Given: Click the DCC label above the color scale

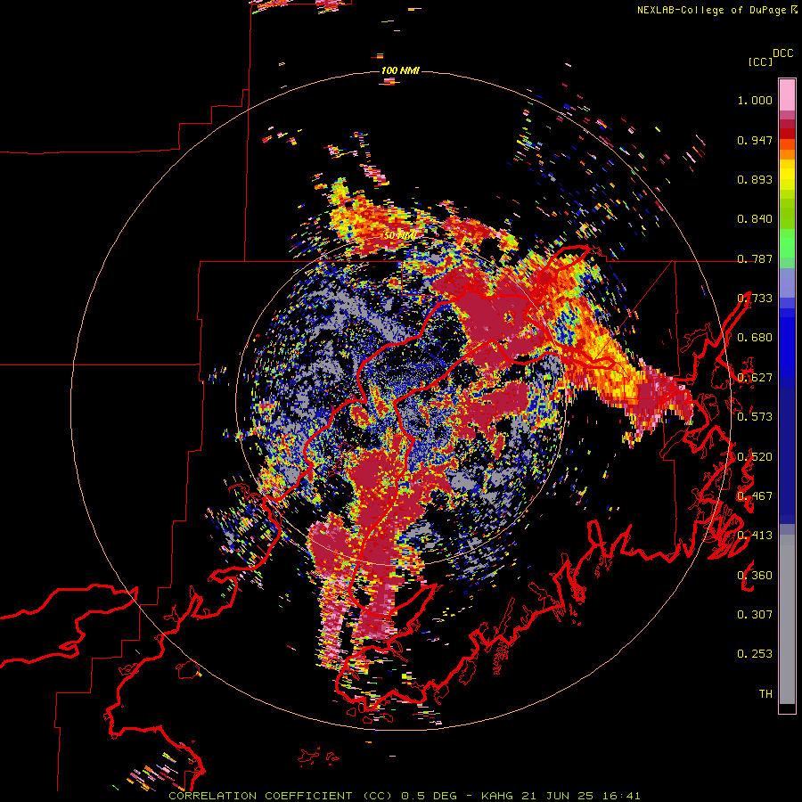Looking at the screenshot, I should point(783,53).
